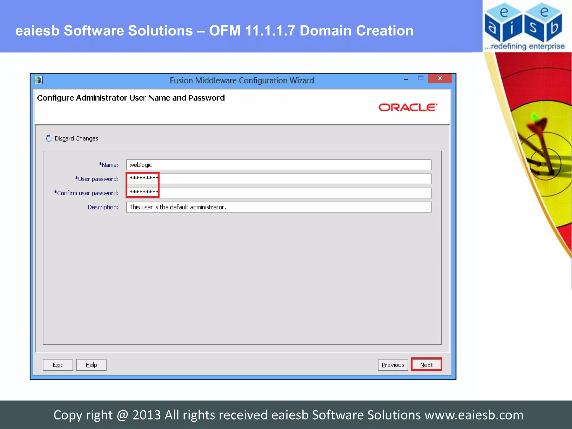The width and height of the screenshot is (572, 429).
Task: Click the eaiesb cube logo
Action: [x=524, y=27]
